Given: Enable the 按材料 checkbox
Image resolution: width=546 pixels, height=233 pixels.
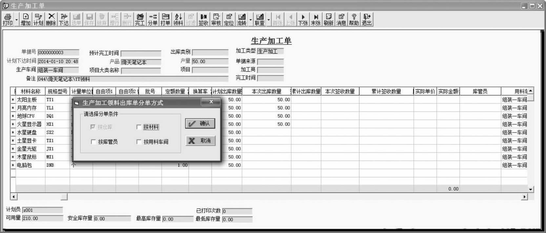Looking at the screenshot, I should (139, 127).
